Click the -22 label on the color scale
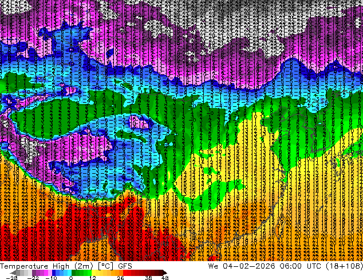Screen dimensions: 363x280 pos(33,278)
